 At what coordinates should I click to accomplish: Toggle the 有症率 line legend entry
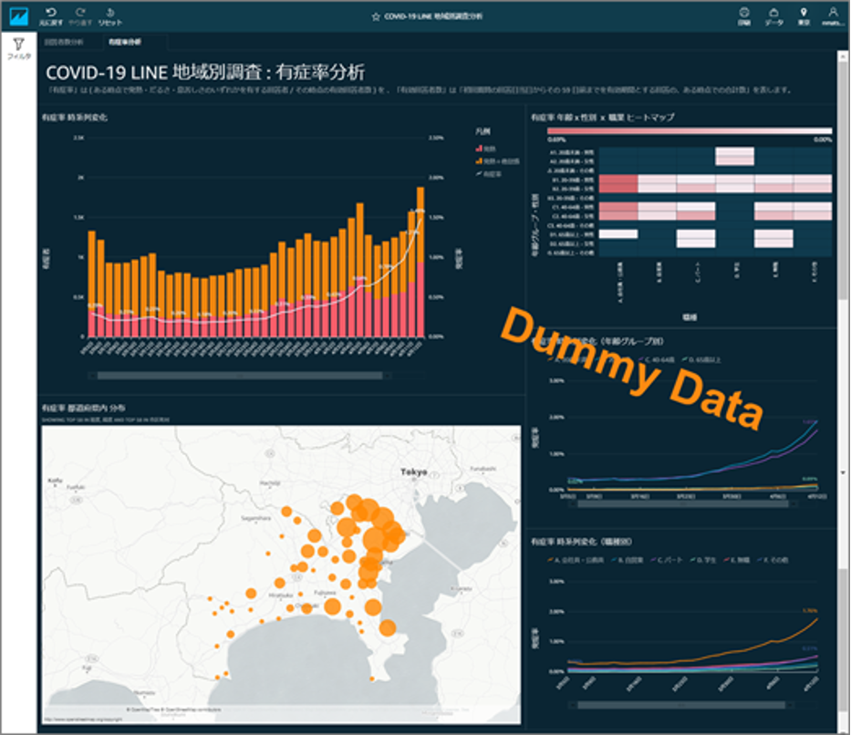(489, 174)
